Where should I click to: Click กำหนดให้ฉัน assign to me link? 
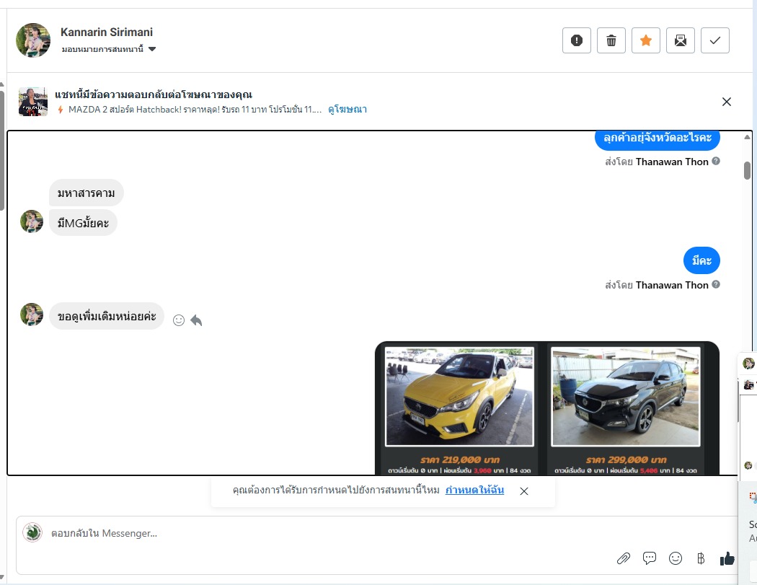pyautogui.click(x=474, y=490)
